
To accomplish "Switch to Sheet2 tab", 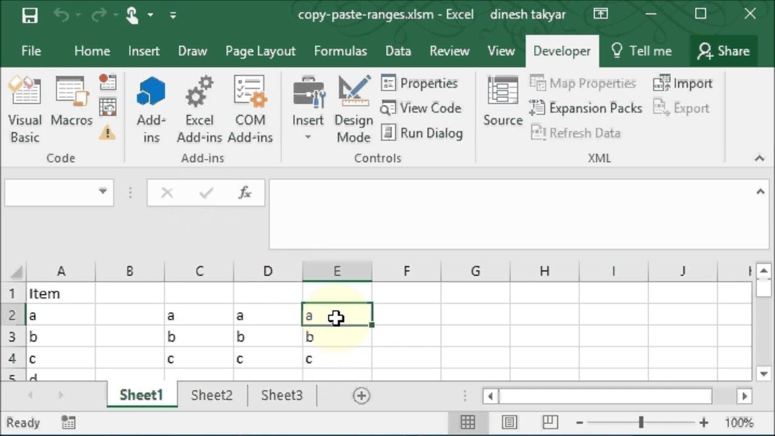I will tap(212, 395).
